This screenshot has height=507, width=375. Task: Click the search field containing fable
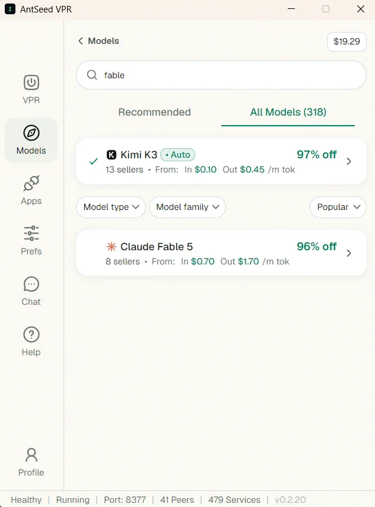click(221, 75)
